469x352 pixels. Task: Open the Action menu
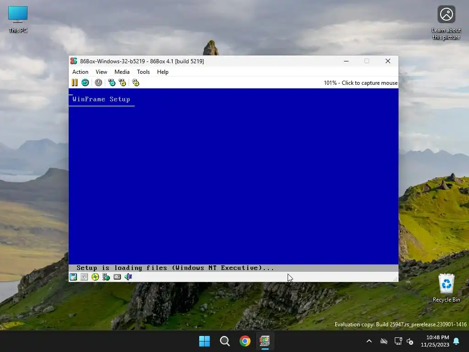coord(80,72)
